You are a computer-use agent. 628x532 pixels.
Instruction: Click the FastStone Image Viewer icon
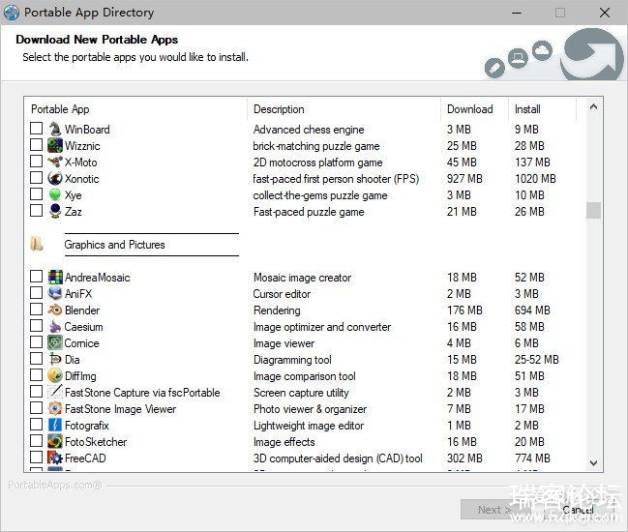(x=55, y=408)
